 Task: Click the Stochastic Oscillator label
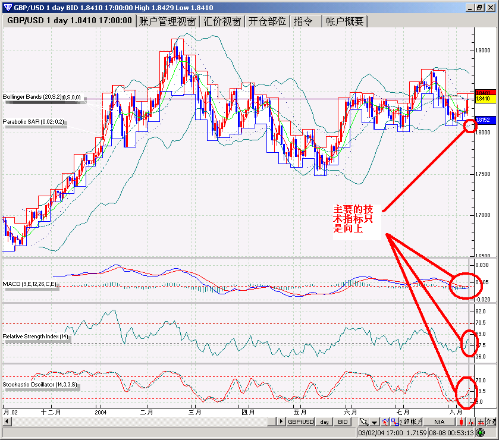[39, 385]
